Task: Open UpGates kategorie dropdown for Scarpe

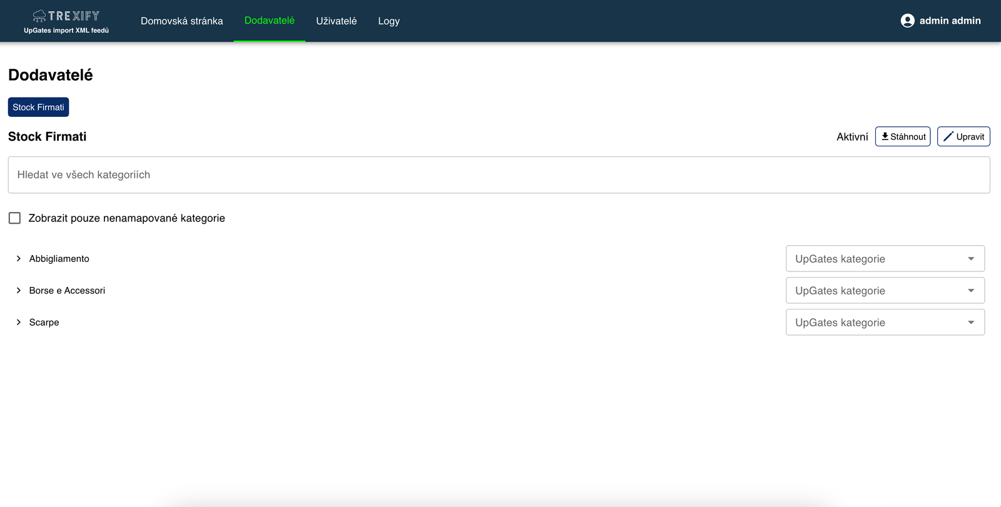Action: tap(885, 323)
